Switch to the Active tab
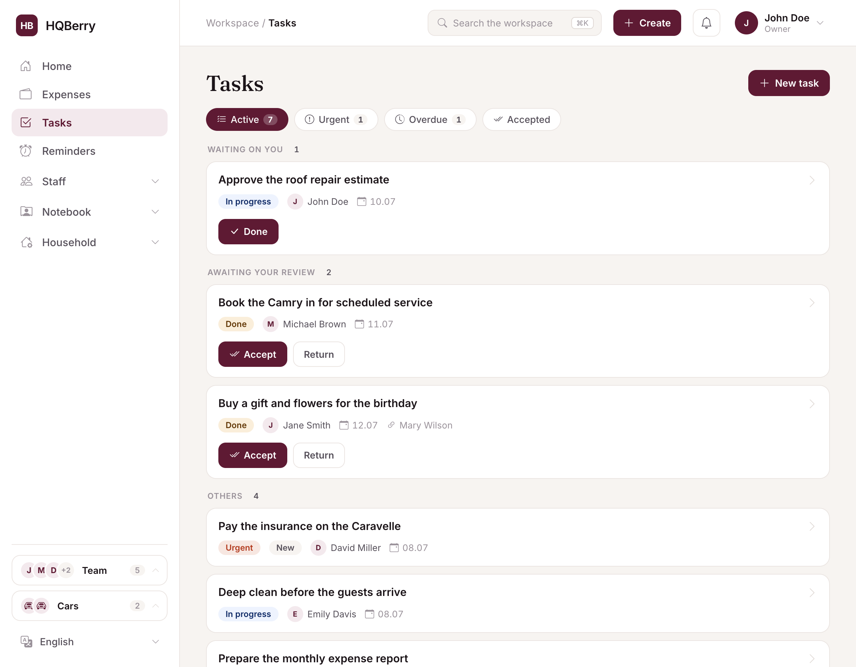The height and width of the screenshot is (667, 856). pyautogui.click(x=247, y=120)
